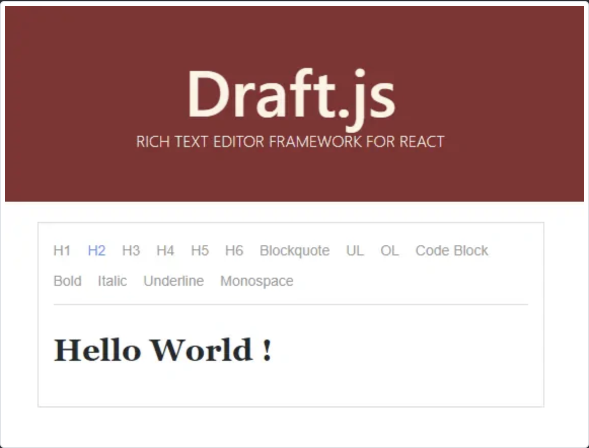
Task: Set block type to H4
Action: 165,250
